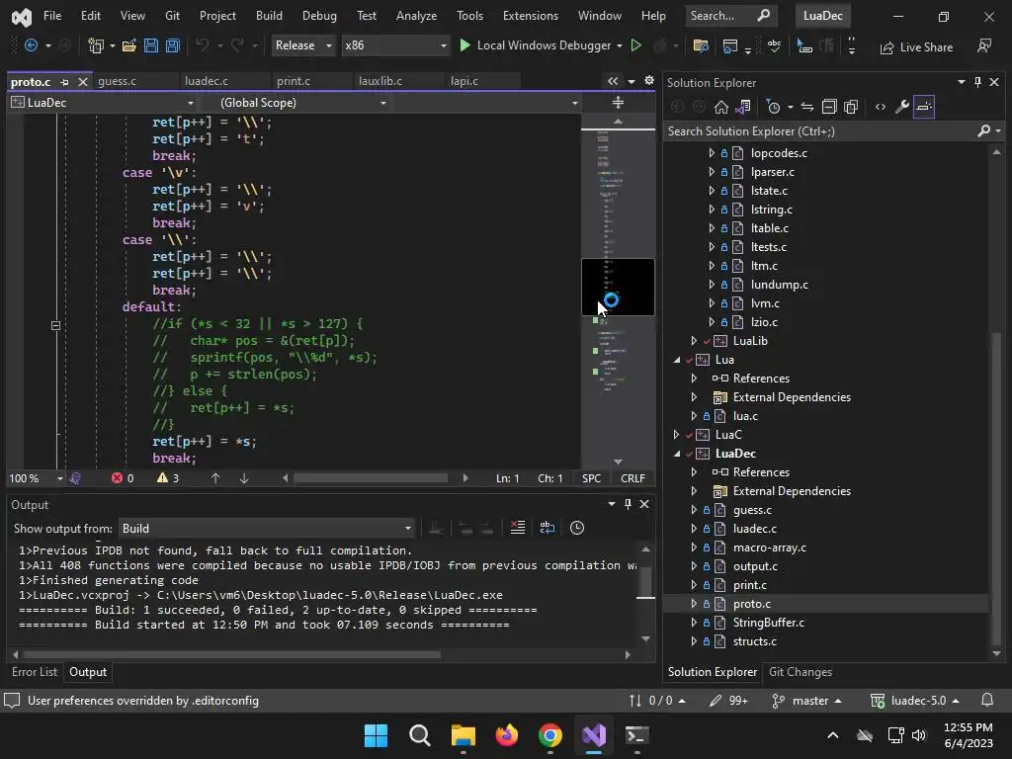Click the top Search box
This screenshot has height=759, width=1012.
(729, 16)
